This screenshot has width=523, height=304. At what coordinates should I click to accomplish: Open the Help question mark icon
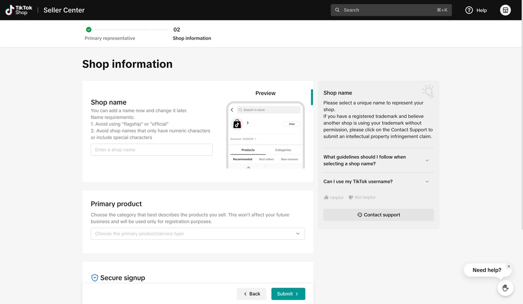click(469, 10)
